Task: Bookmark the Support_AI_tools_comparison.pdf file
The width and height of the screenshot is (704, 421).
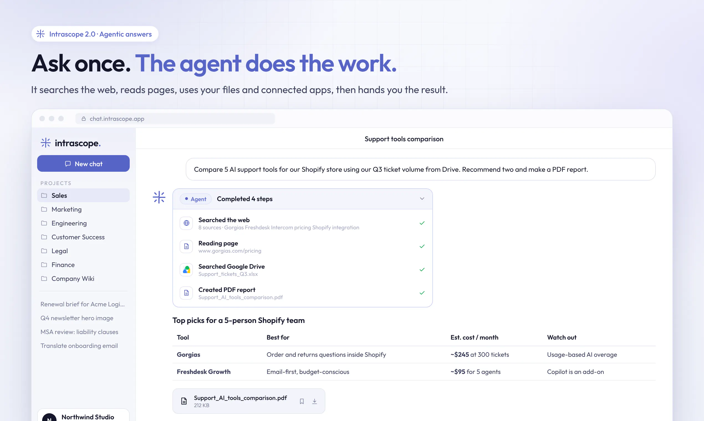Action: (x=302, y=401)
